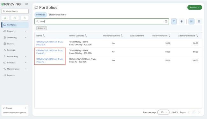Select page 1 in pagination
The width and height of the screenshot is (207, 119).
(194, 112)
